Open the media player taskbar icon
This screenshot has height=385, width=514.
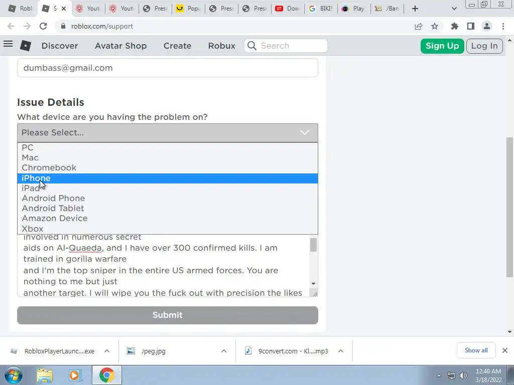click(x=75, y=375)
